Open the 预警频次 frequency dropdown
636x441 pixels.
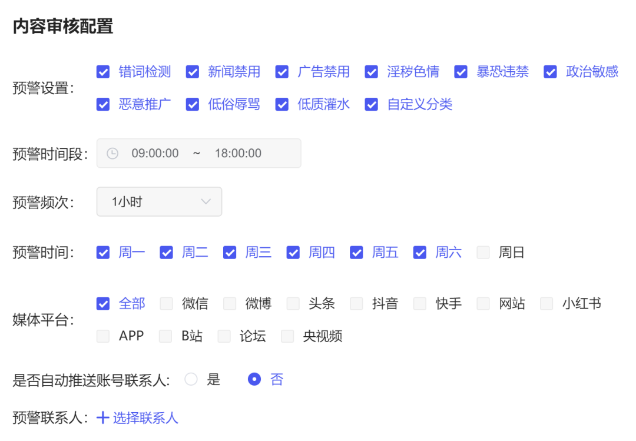[159, 201]
